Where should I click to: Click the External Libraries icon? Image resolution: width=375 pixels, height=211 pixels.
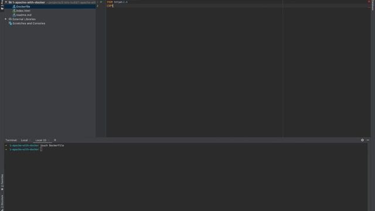pos(10,19)
